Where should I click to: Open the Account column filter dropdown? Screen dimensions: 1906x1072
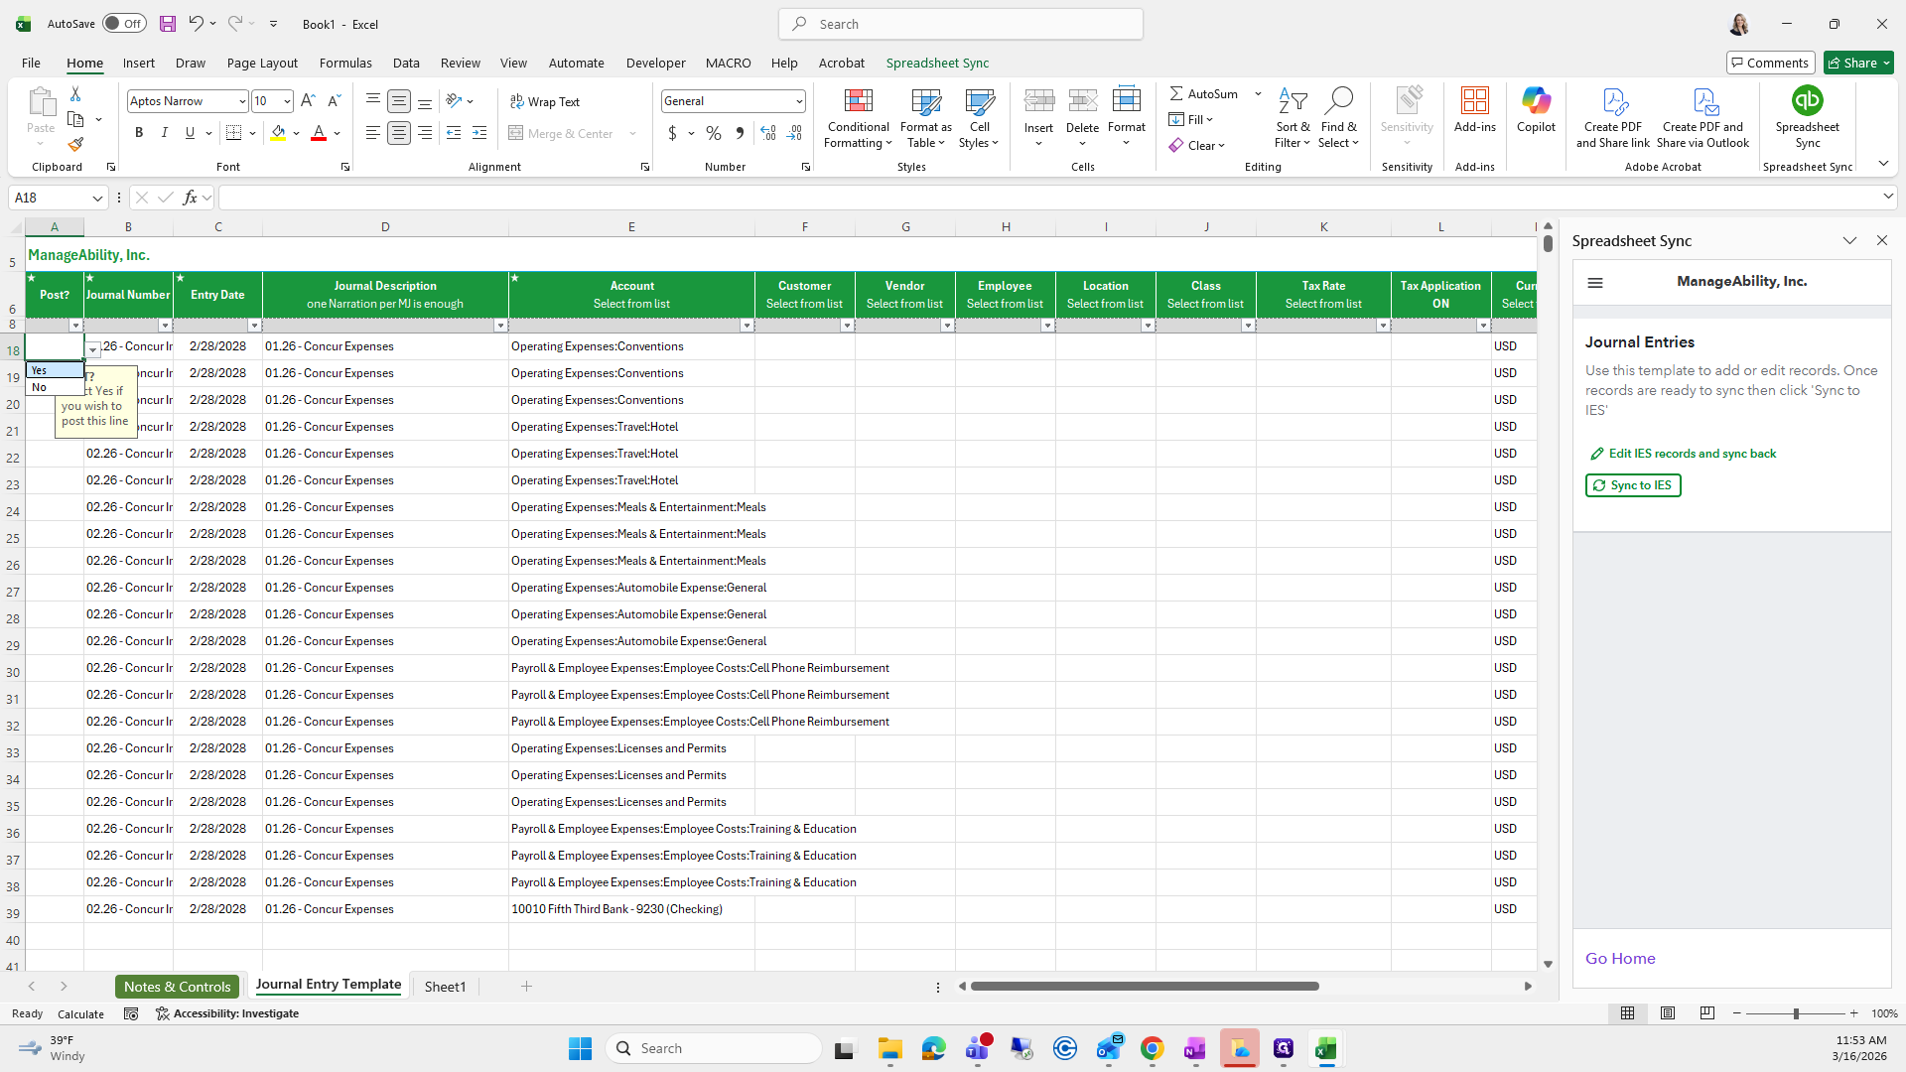pos(747,326)
